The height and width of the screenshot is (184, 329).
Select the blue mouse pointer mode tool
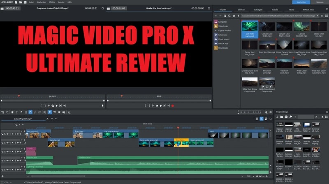click(x=50, y=112)
